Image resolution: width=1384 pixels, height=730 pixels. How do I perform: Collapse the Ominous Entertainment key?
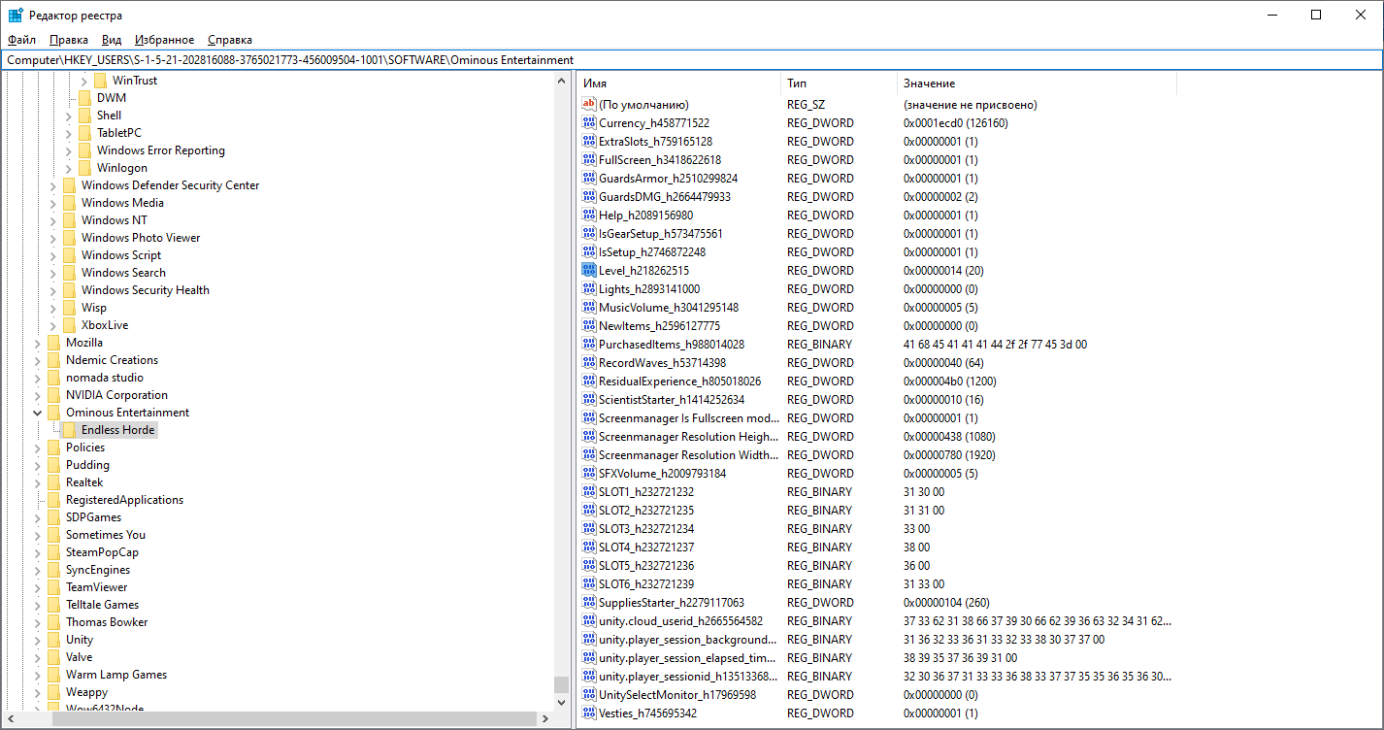click(x=38, y=413)
